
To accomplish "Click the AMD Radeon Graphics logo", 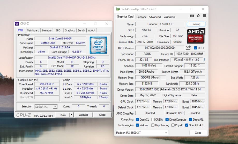I will point(196,36).
